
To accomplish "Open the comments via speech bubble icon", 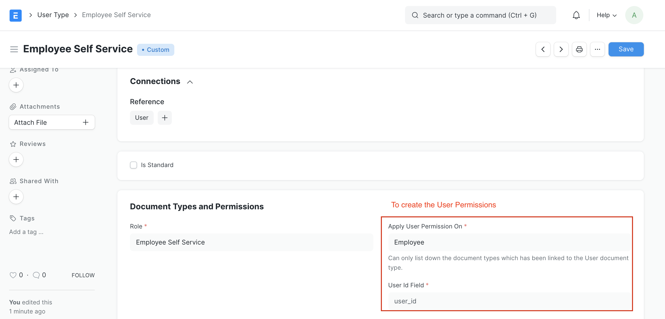I will click(36, 275).
